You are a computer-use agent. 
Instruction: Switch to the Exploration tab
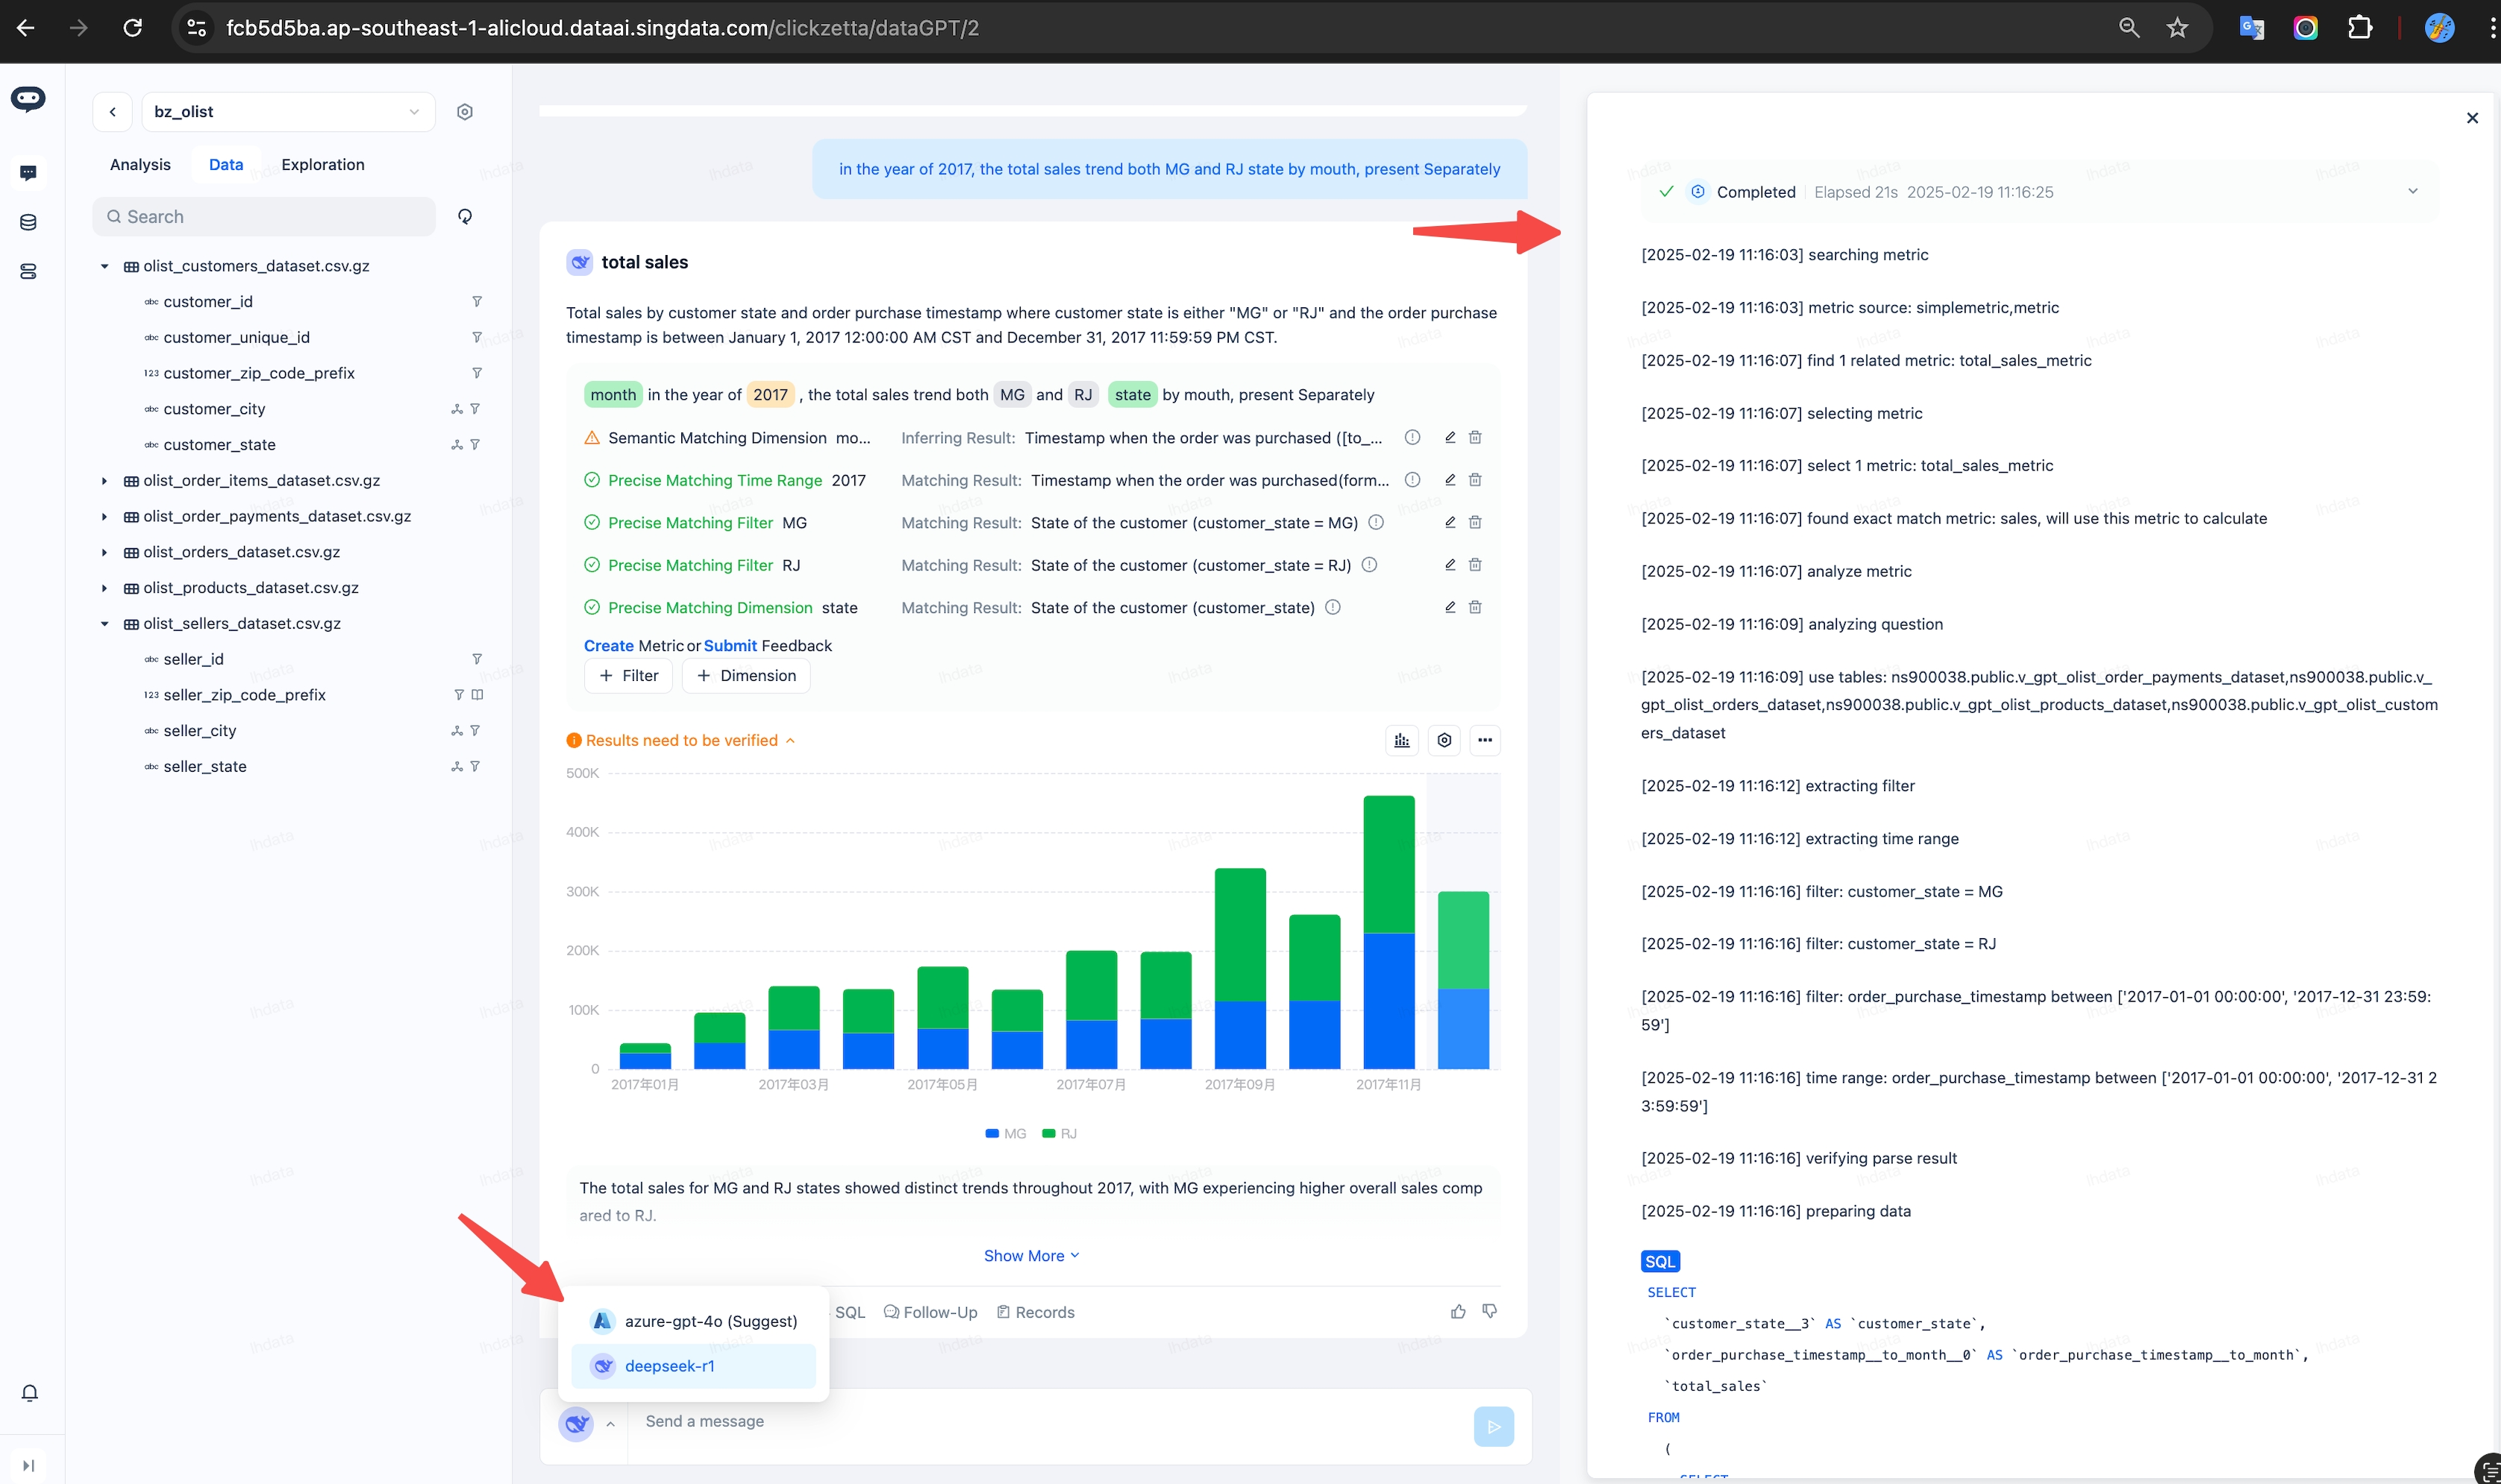point(322,164)
